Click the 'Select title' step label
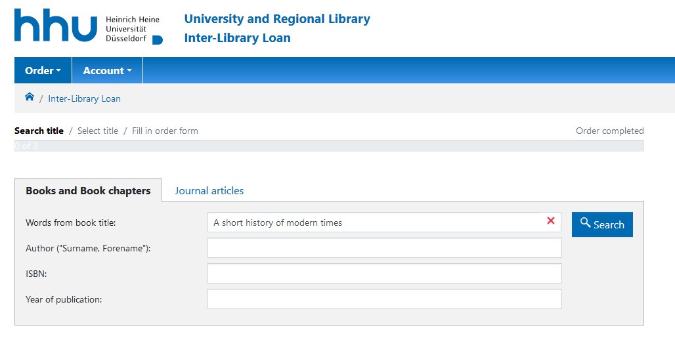The height and width of the screenshot is (359, 675). [x=98, y=131]
